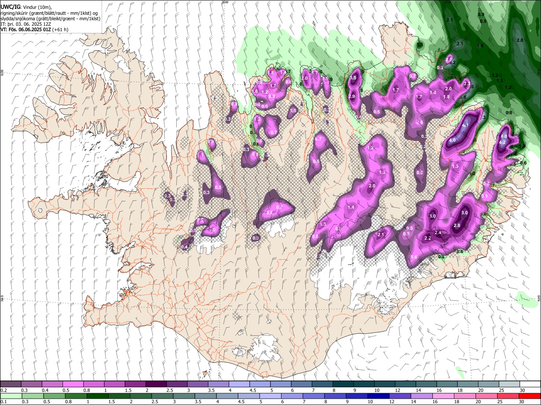Click the 'VT: Fös. 06.06.2025 01Z (+61 h)' line
This screenshot has width=541, height=405.
[34, 30]
